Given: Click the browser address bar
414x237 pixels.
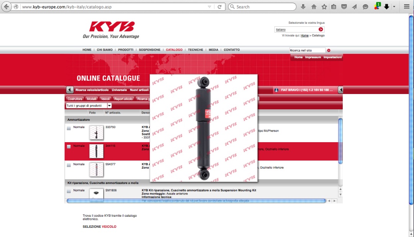Looking at the screenshot, I should click(x=113, y=7).
